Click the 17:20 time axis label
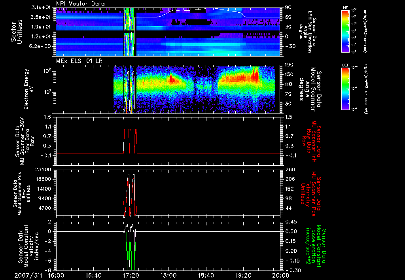This screenshot has height=280, width=405. [x=131, y=275]
